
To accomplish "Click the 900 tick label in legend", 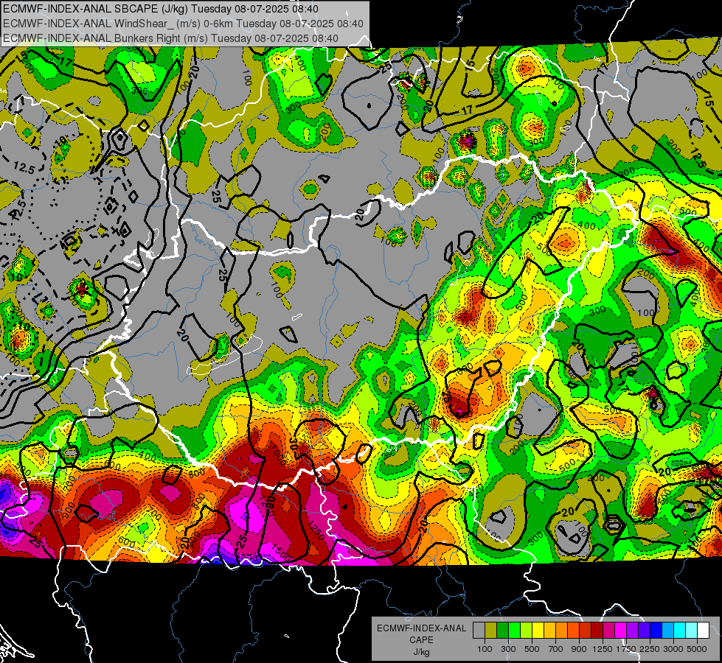I will [x=579, y=649].
